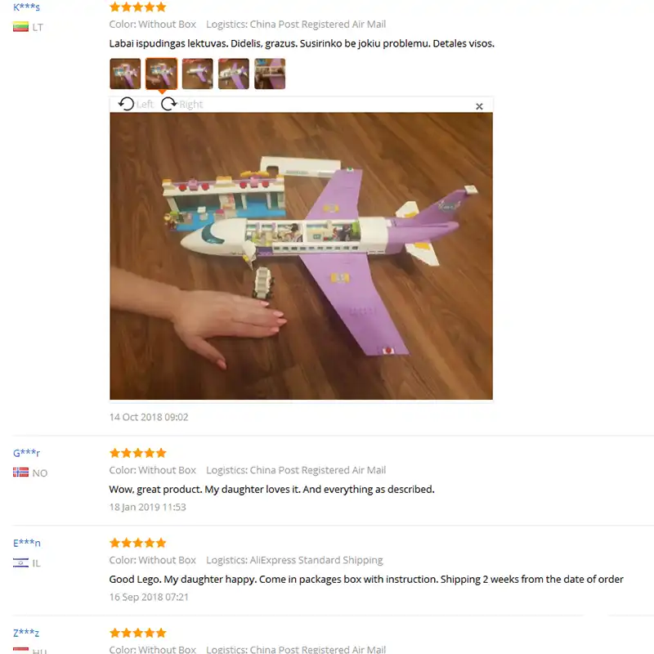Screen dimensions: 654x654
Task: Click the Lithuania flag icon
Action: (x=20, y=27)
